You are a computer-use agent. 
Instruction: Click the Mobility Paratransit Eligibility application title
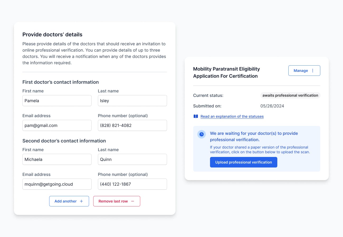pyautogui.click(x=226, y=72)
